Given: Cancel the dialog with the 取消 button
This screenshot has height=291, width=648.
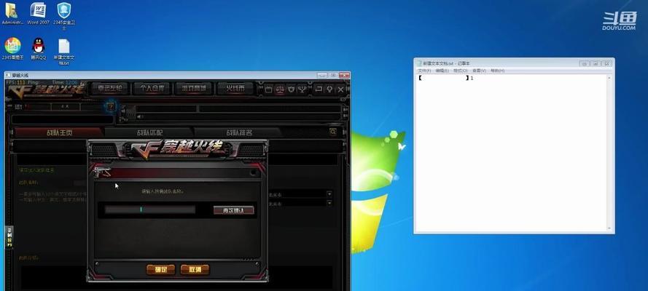Looking at the screenshot, I should tap(195, 270).
